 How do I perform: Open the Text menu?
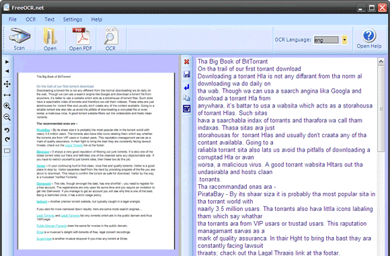[x=50, y=19]
